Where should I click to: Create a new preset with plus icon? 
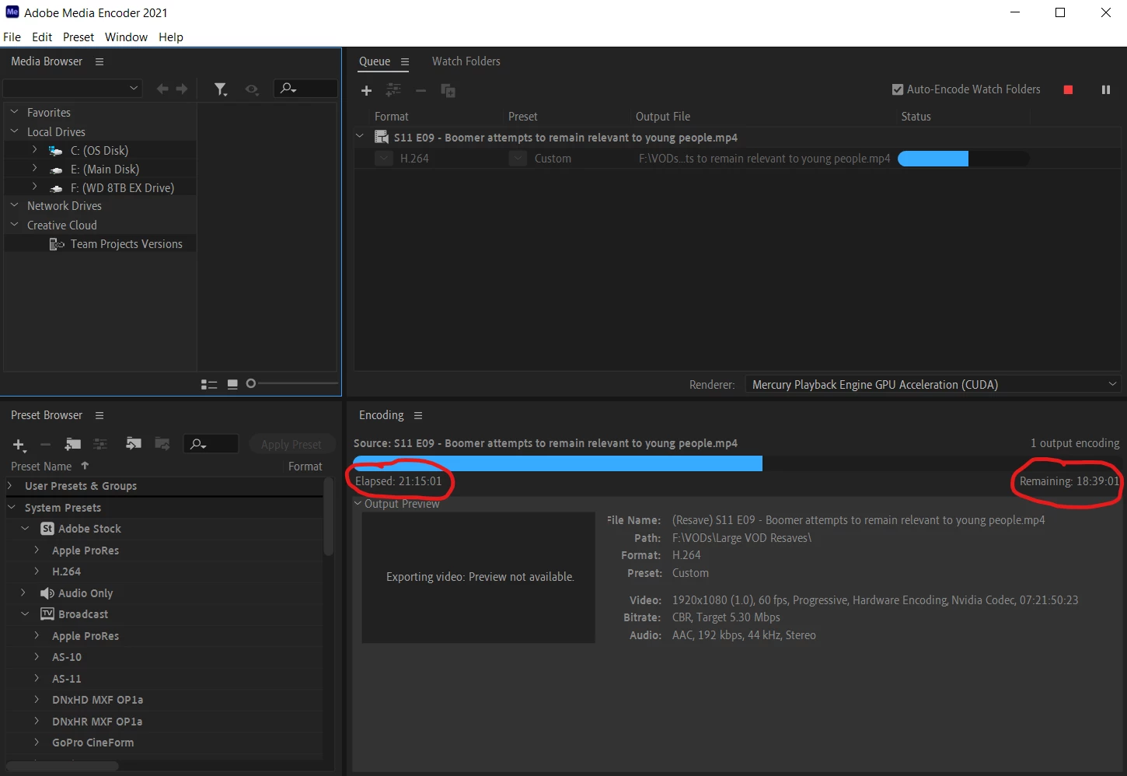click(x=19, y=445)
